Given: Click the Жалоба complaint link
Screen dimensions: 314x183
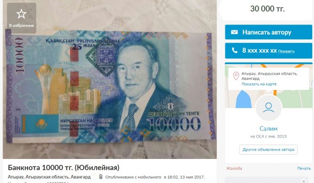Looking at the screenshot, I should (234, 168).
